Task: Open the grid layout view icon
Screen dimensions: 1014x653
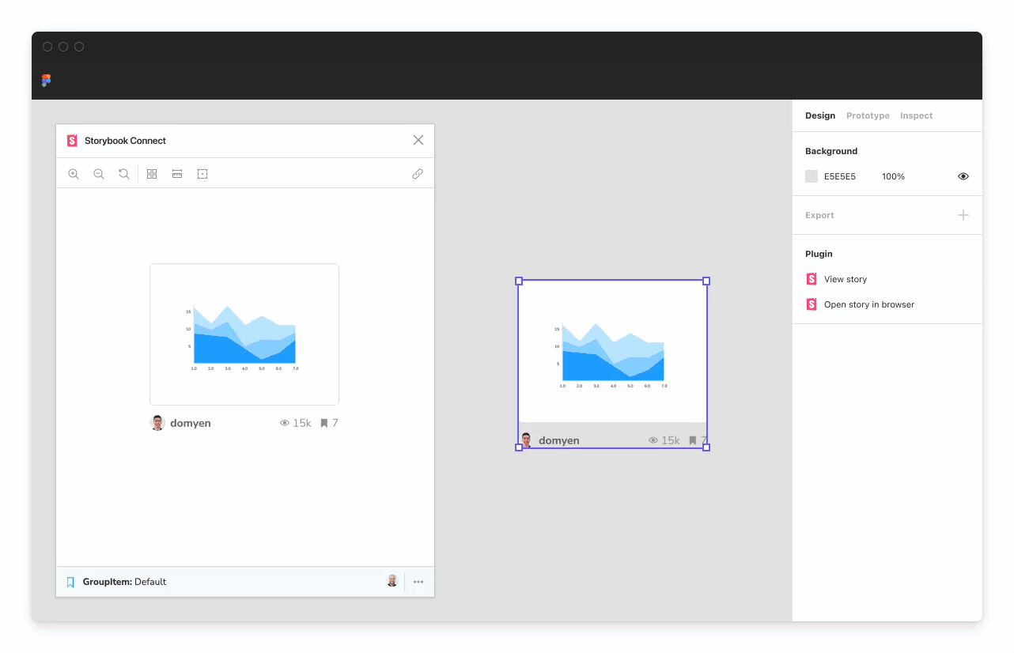Action: [x=151, y=173]
